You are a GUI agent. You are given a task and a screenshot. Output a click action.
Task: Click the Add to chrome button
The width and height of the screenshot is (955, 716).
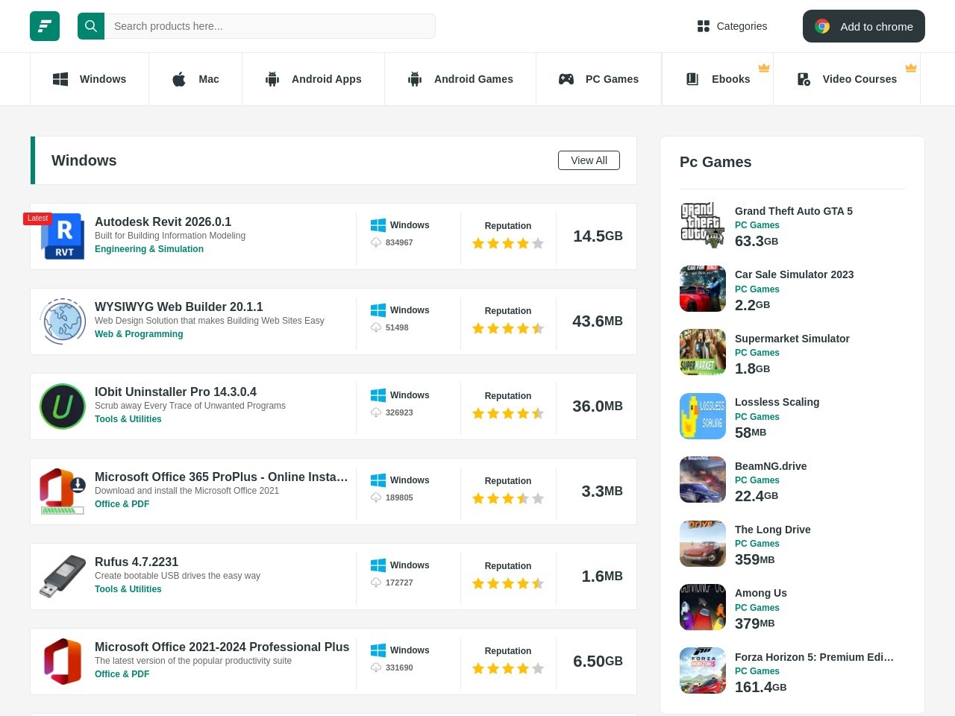[864, 26]
